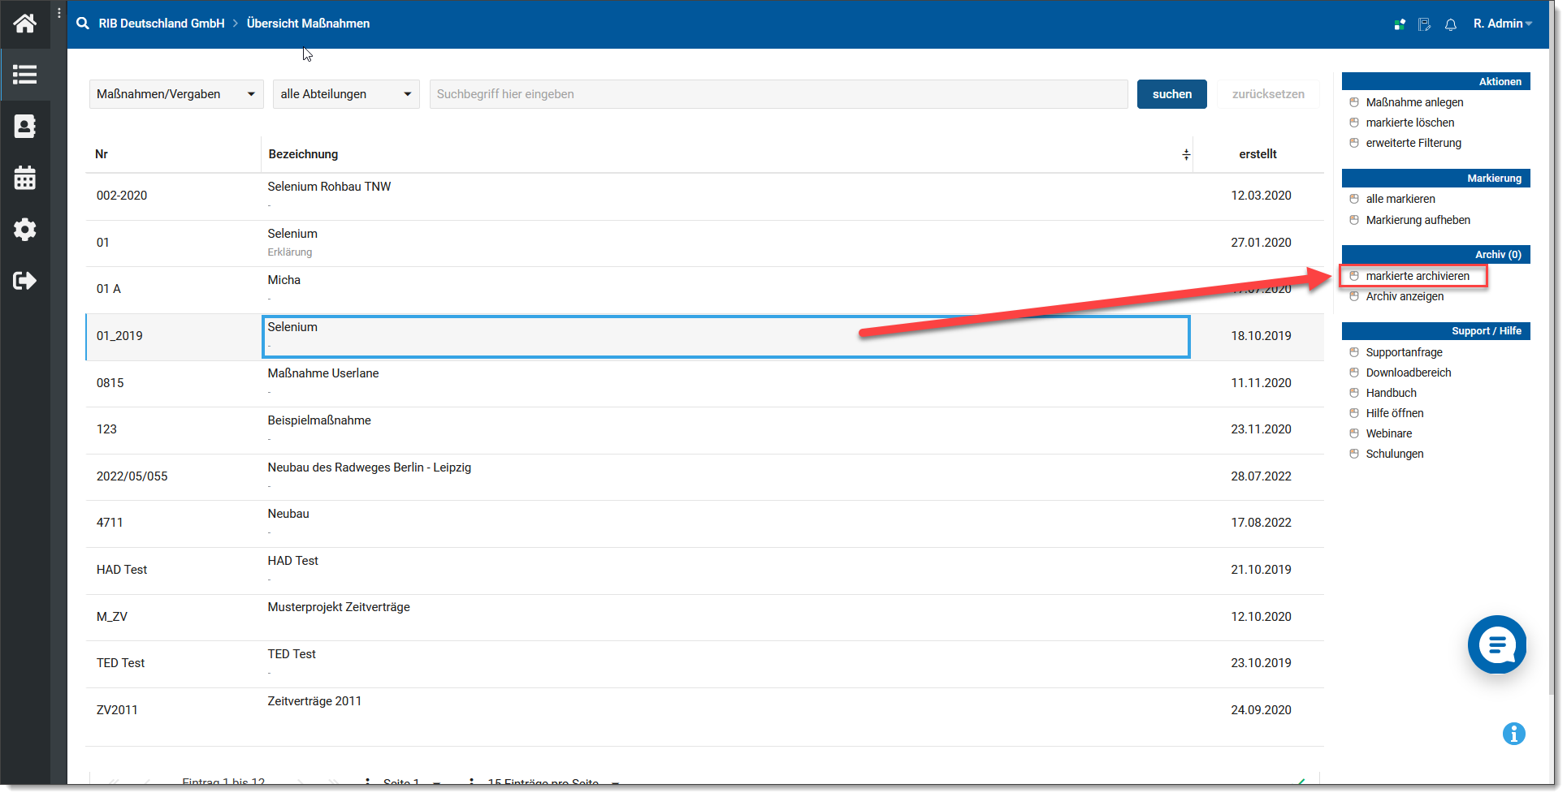Click icon next to Supportanfrage
Image resolution: width=1567 pixels, height=797 pixels.
(1354, 352)
